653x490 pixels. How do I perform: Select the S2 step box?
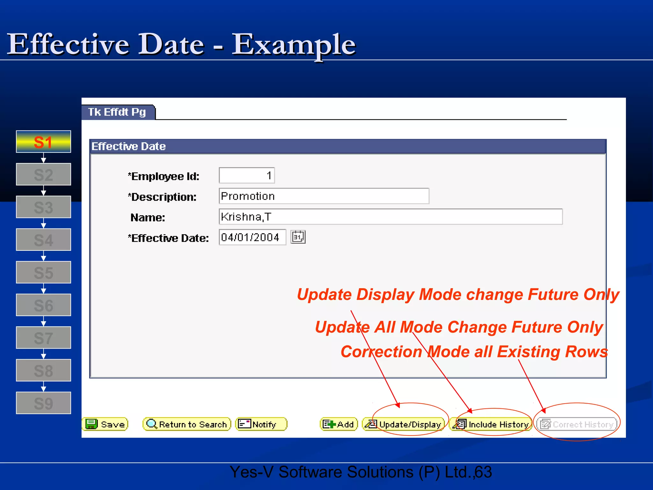pos(43,174)
